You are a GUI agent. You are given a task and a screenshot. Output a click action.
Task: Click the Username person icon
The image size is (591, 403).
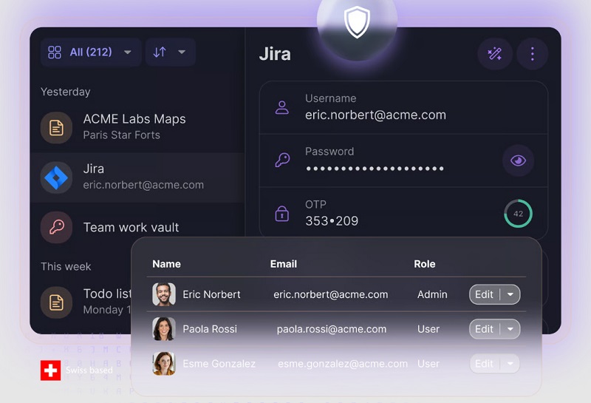[x=282, y=107]
